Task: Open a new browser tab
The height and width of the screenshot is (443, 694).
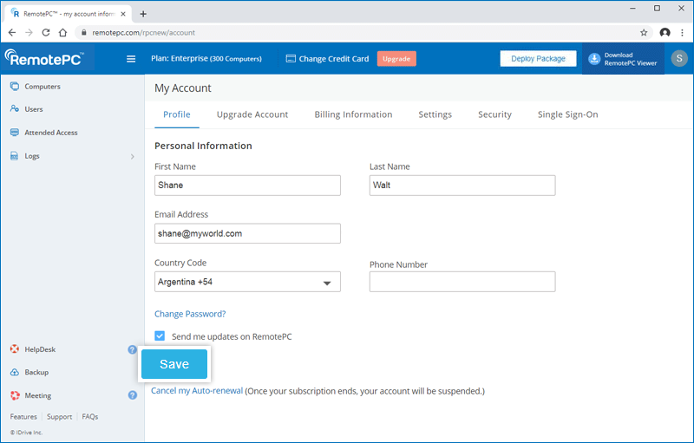Action: pyautogui.click(x=143, y=14)
